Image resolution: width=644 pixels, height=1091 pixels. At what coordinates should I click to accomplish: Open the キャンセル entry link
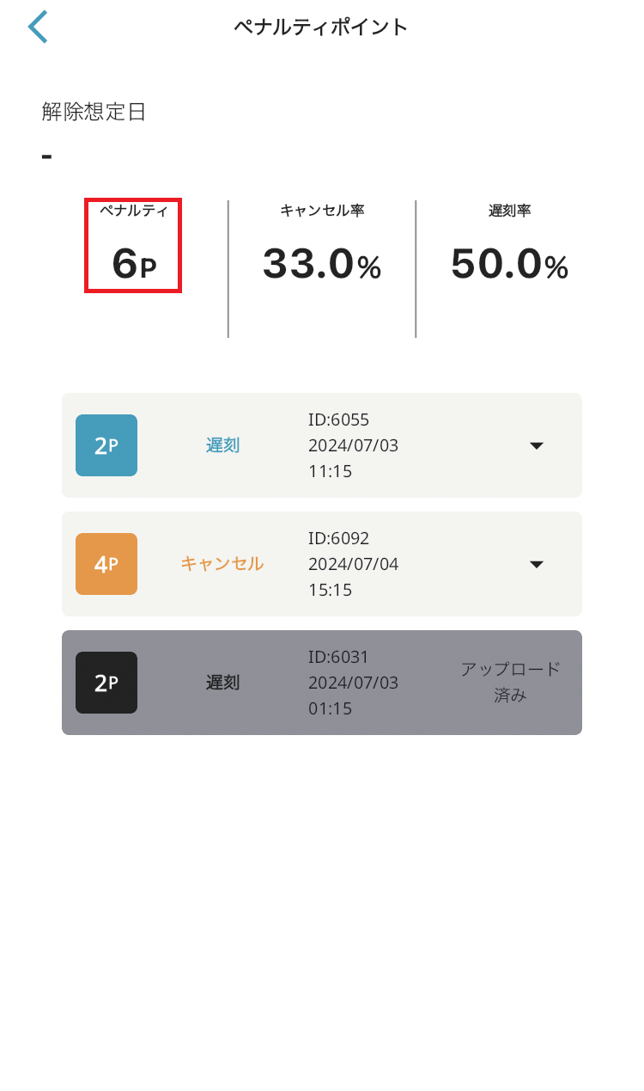(x=222, y=564)
